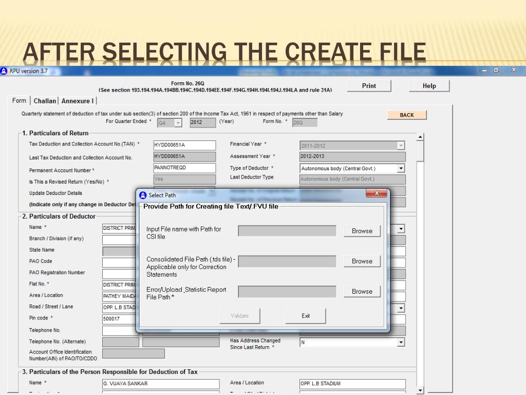Close the Select Path dialog
This screenshot has width=526, height=395.
click(376, 193)
